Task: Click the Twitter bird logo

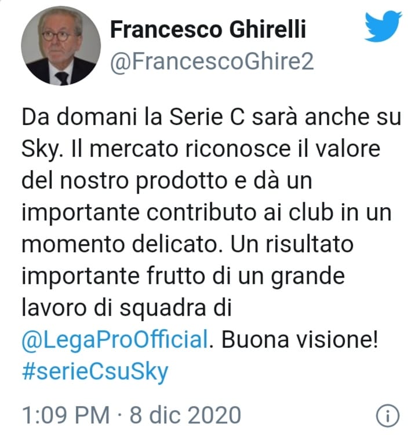Action: click(383, 26)
